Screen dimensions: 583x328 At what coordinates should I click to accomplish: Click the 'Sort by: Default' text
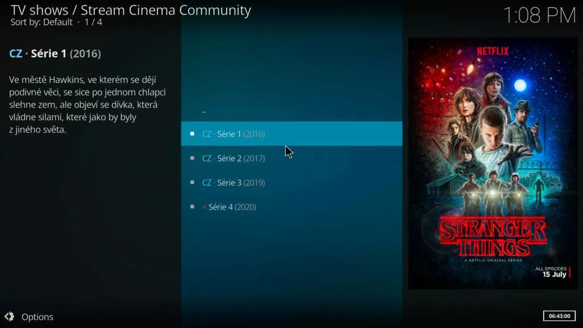(x=41, y=22)
